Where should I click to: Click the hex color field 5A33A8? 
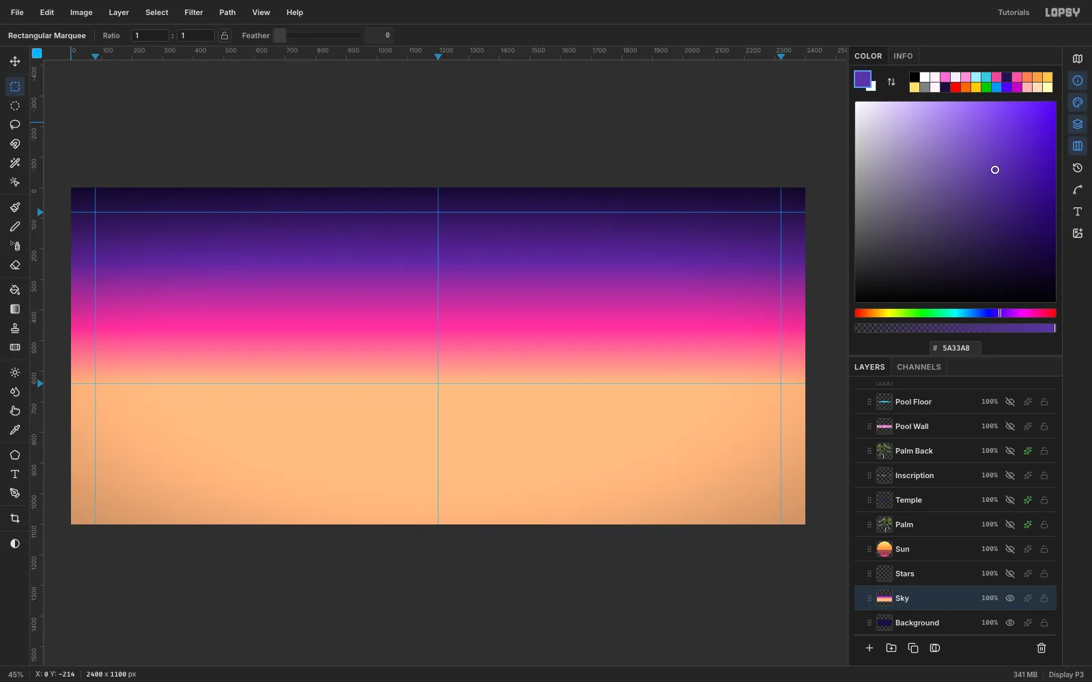(x=955, y=348)
